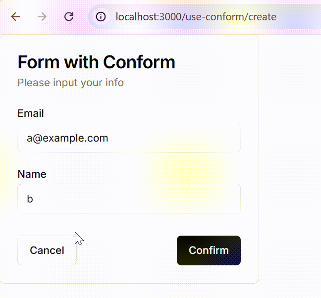Image resolution: width=321 pixels, height=298 pixels.
Task: Click the Email label
Action: click(x=31, y=113)
